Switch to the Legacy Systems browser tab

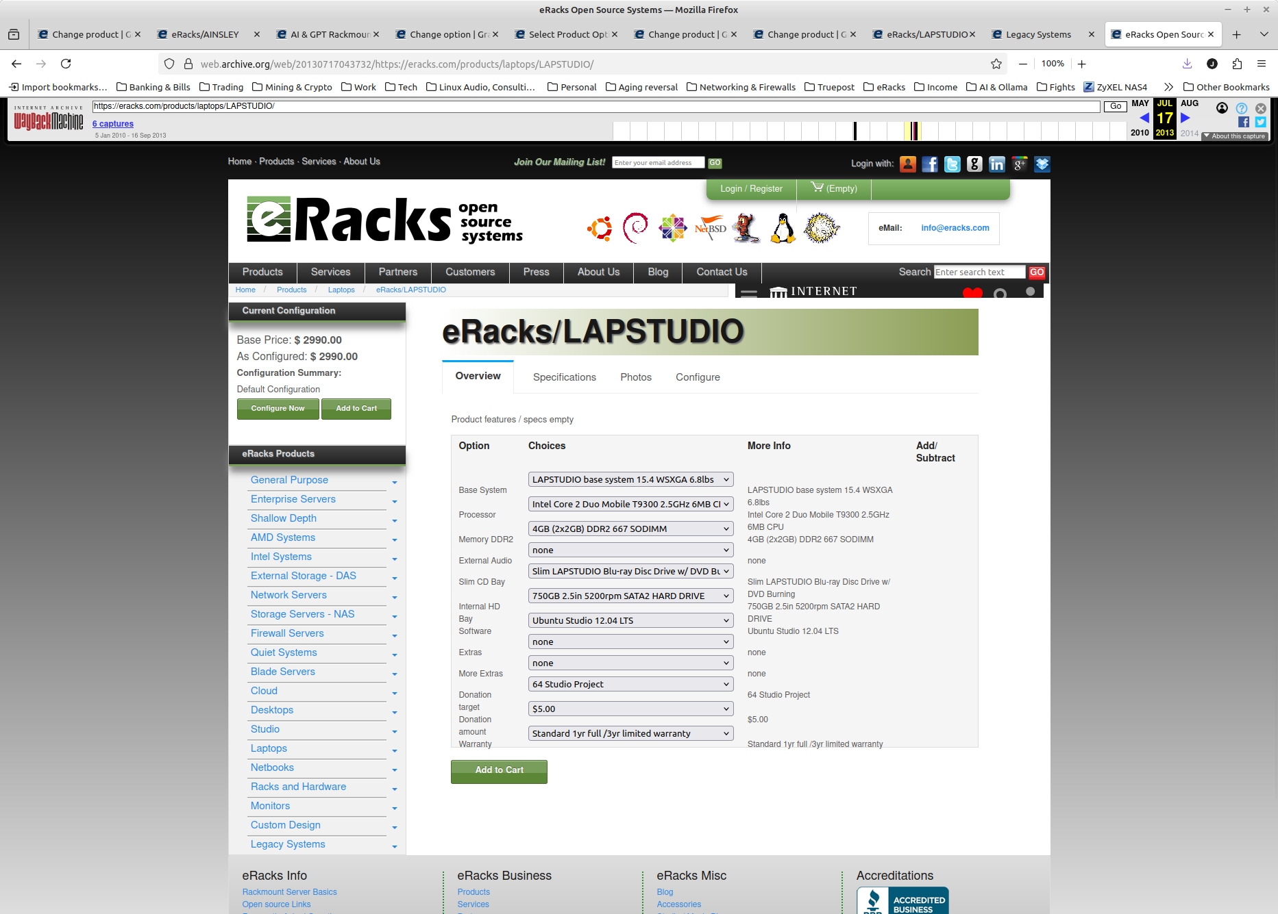coord(1038,34)
